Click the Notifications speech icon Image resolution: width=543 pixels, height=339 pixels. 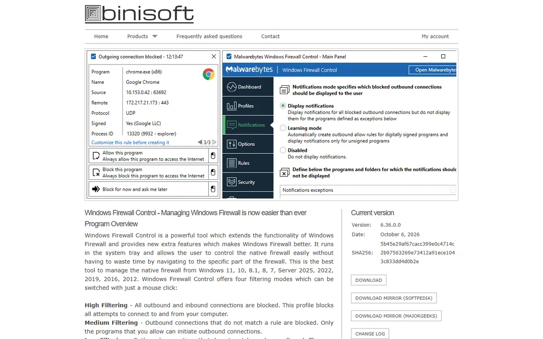tap(232, 125)
